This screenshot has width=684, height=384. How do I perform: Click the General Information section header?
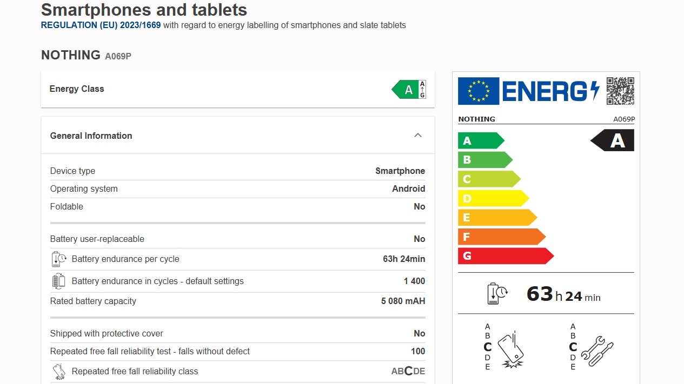[91, 136]
